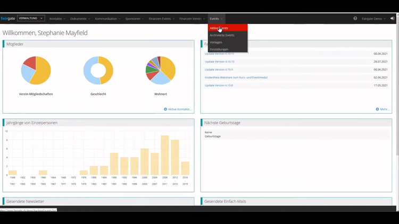399x224 pixels.
Task: Click the arrow icon beside Aktive Kontakte
Action: 165,109
